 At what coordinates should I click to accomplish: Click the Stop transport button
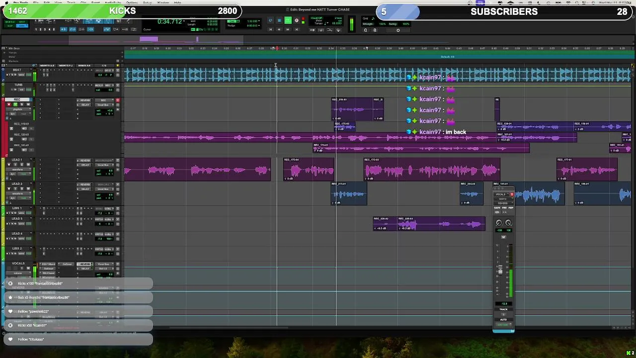(x=280, y=20)
